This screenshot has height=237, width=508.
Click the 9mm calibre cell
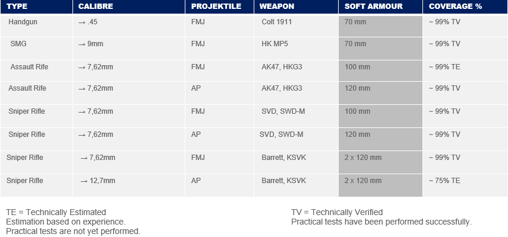[128, 48]
